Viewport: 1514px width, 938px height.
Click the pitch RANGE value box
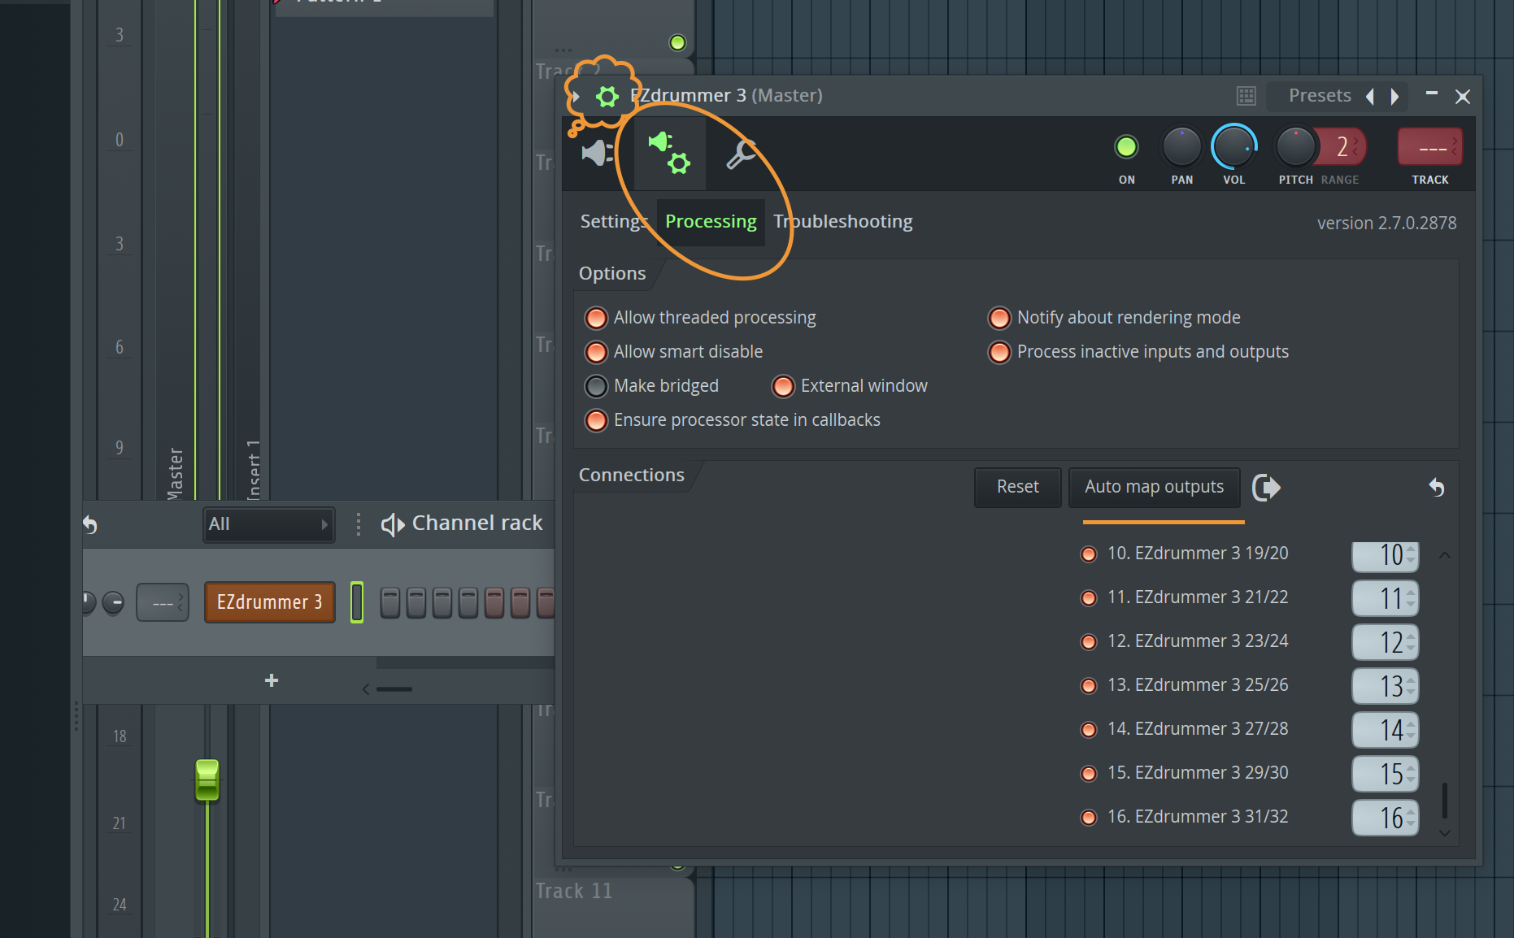click(x=1344, y=147)
